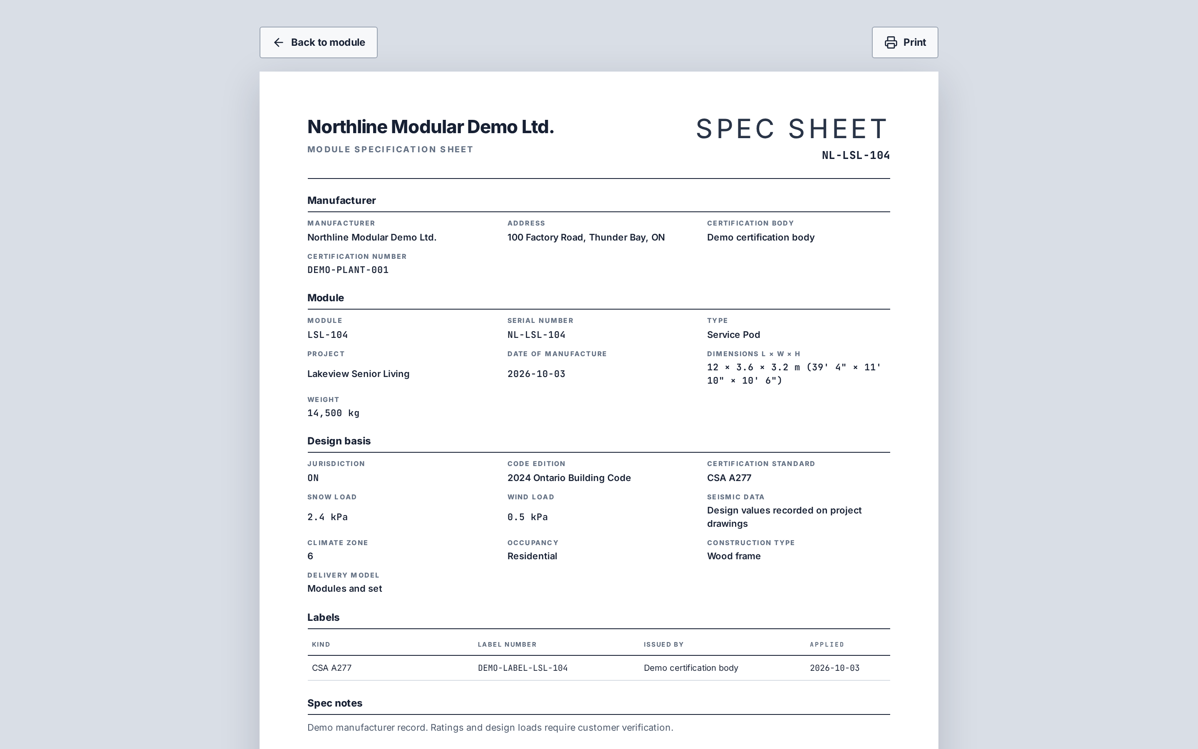Click delivery model Modules and set
Image resolution: width=1198 pixels, height=749 pixels.
click(x=344, y=589)
